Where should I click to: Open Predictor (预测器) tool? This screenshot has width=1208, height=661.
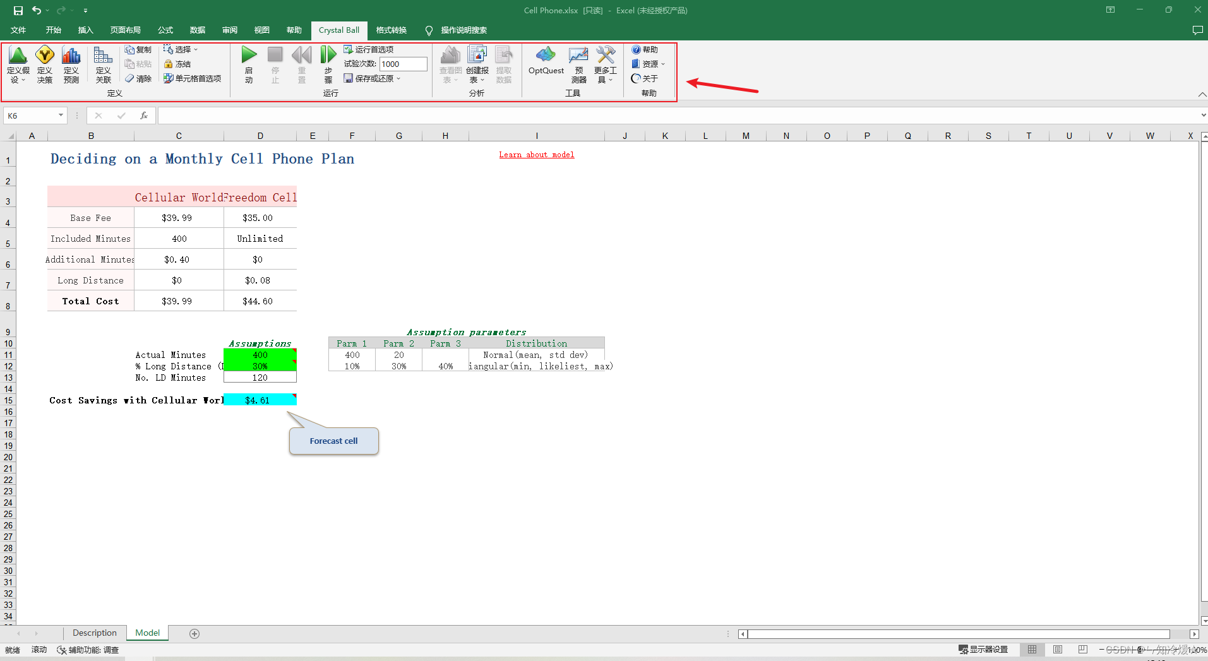tap(578, 64)
